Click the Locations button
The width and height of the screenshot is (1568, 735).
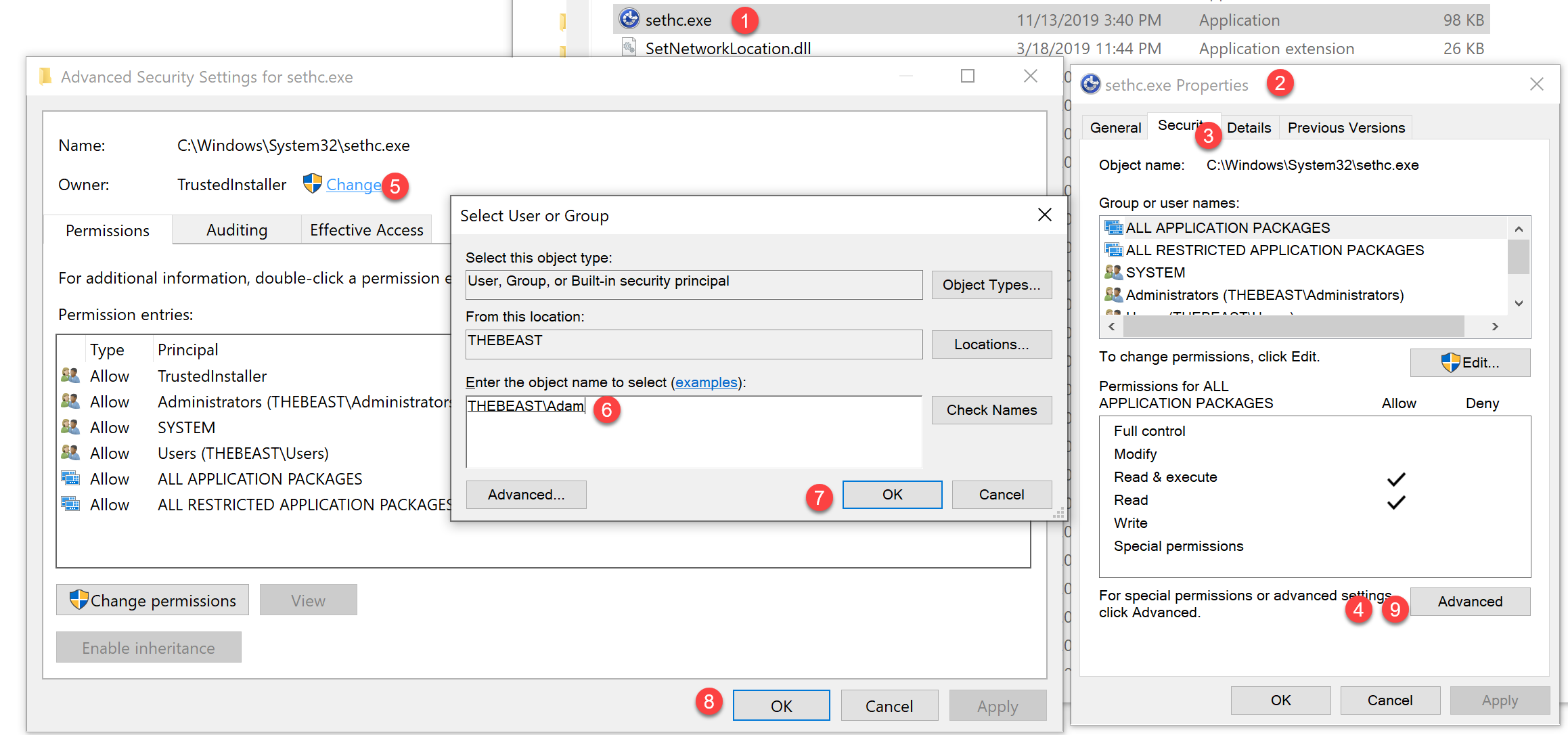coord(991,344)
